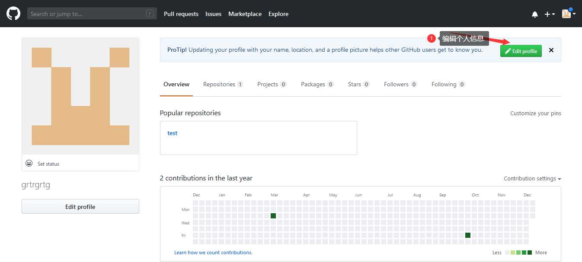This screenshot has width=582, height=262.
Task: Click the Set status smiley icon
Action: (x=29, y=163)
